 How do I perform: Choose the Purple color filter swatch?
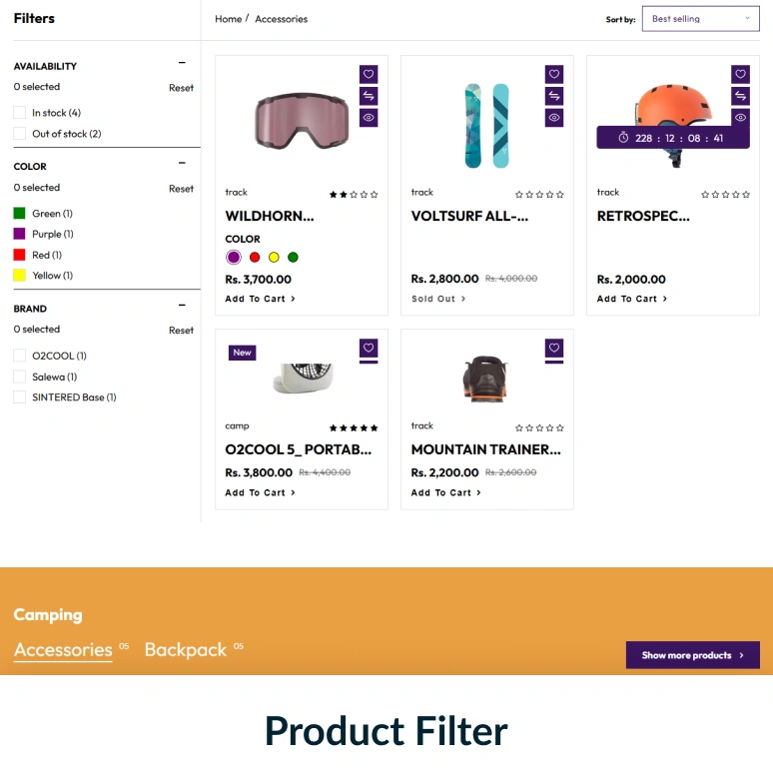[20, 234]
